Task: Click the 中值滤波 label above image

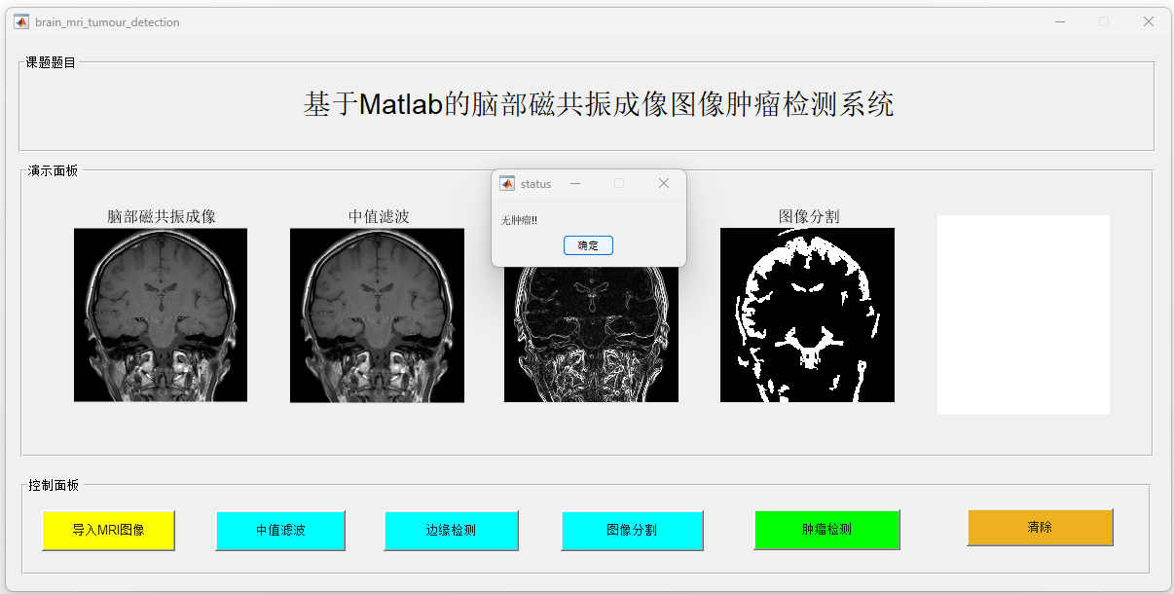Action: click(x=379, y=216)
